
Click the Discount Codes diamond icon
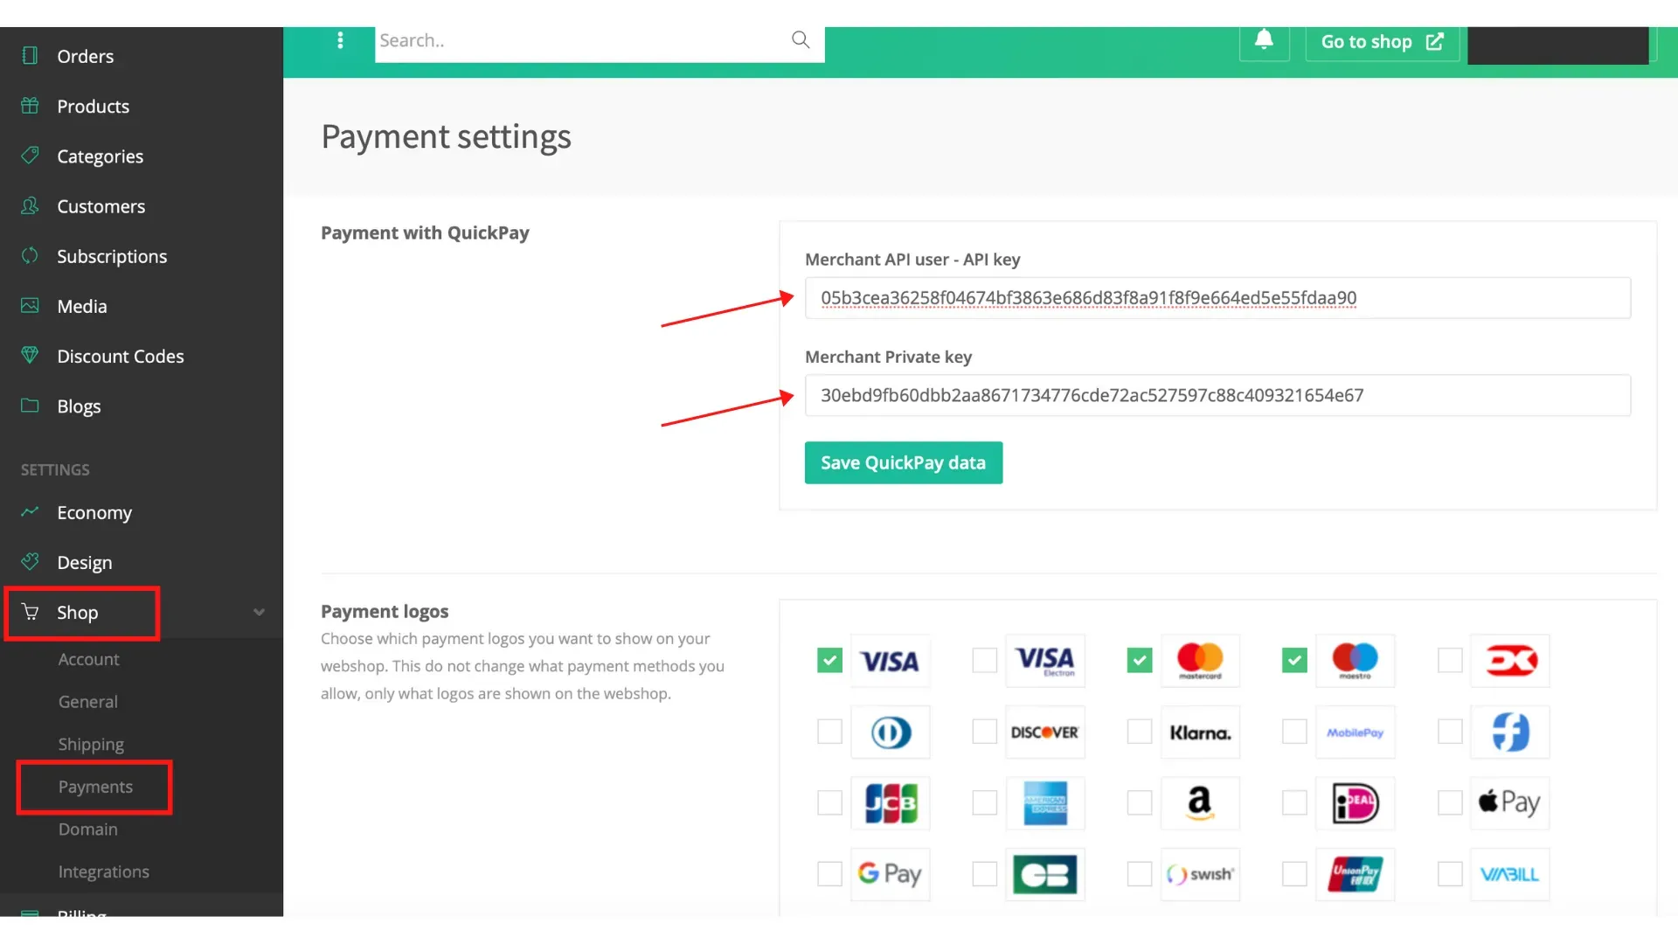click(30, 356)
